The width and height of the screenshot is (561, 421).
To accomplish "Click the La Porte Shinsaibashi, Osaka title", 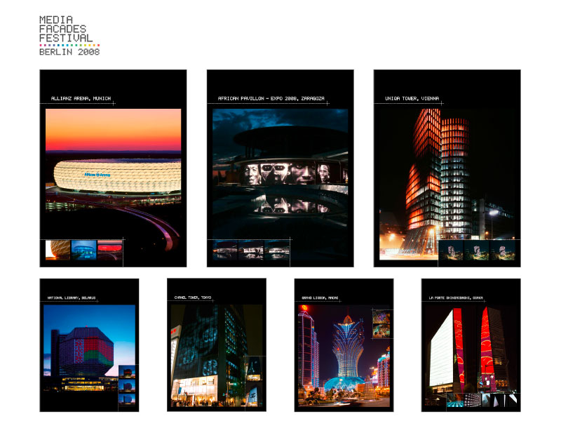I will (x=456, y=298).
